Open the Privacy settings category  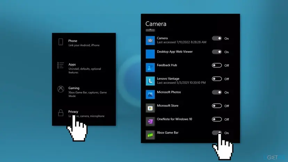point(84,114)
